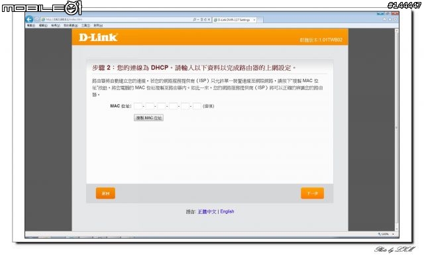Click the fourth MAC address field
The width and height of the screenshot is (424, 257).
point(174,106)
